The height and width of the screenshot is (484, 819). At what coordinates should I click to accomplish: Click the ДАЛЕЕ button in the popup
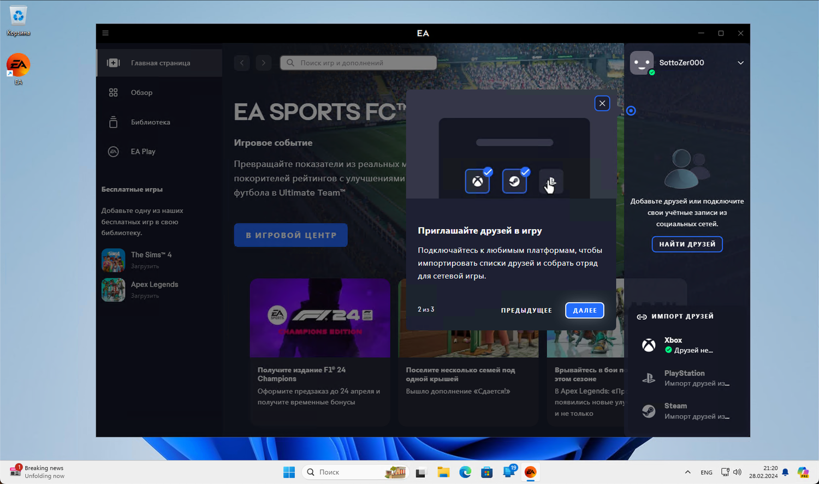coord(585,310)
